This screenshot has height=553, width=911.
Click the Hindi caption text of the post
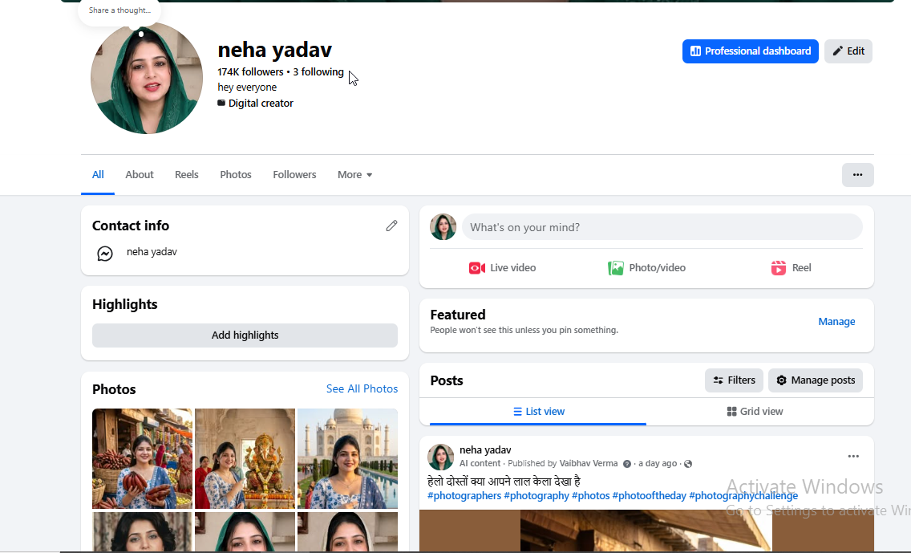[504, 482]
